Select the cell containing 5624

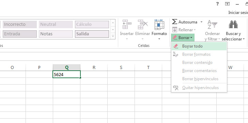tap(66, 74)
